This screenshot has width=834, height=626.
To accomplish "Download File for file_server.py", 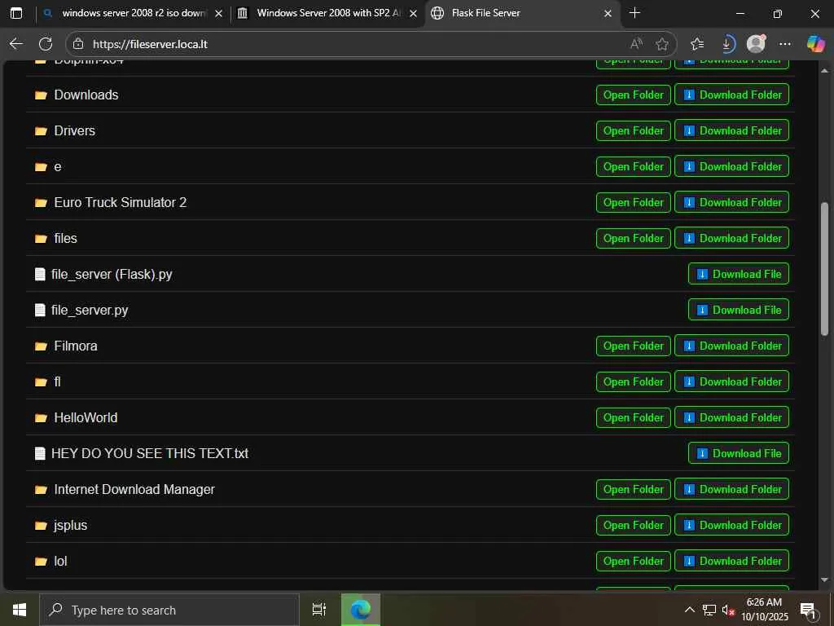I will tap(739, 310).
